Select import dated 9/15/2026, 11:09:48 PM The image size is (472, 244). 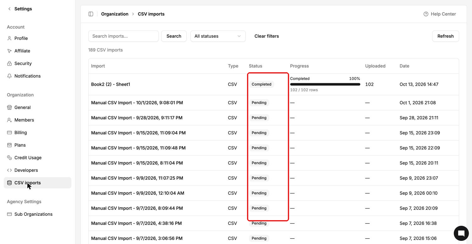(138, 148)
